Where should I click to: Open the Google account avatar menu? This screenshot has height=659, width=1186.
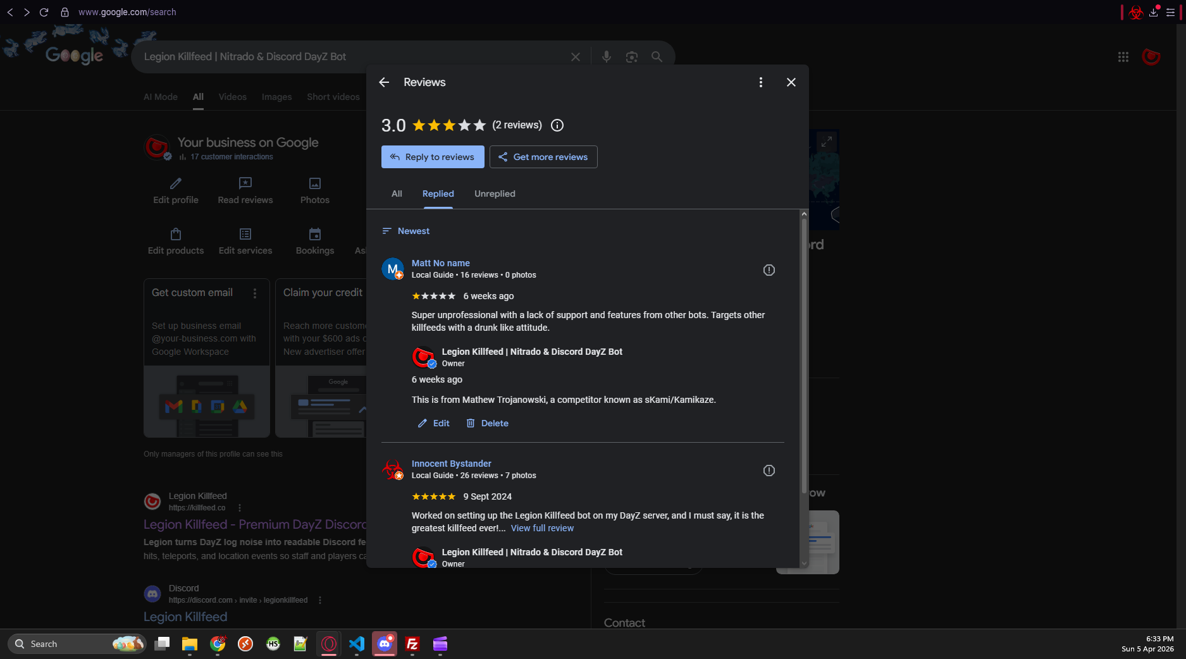click(1151, 57)
